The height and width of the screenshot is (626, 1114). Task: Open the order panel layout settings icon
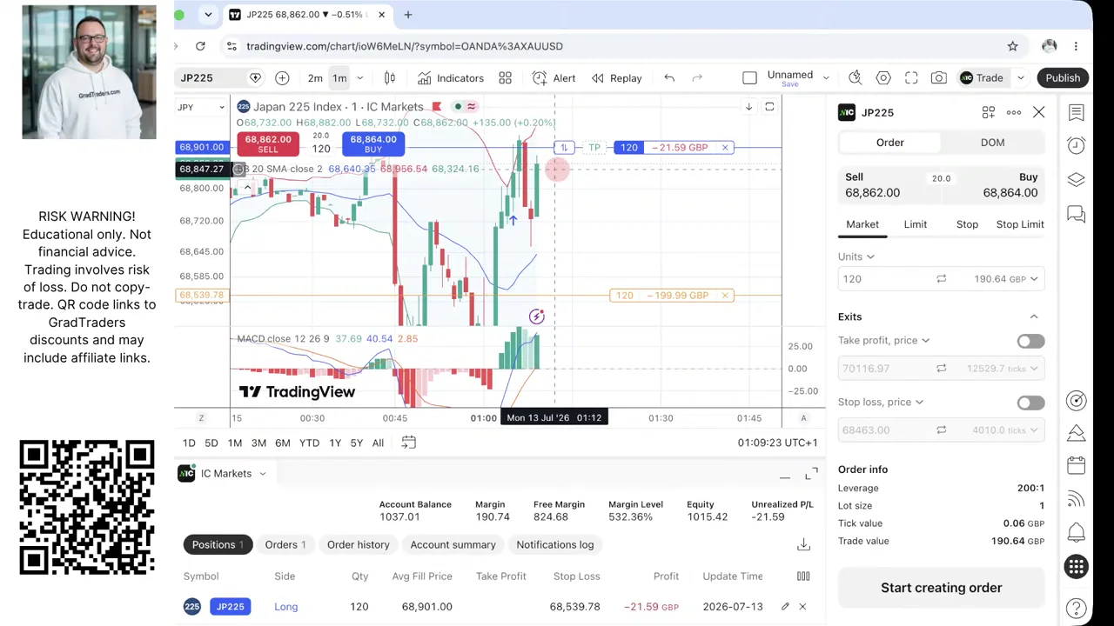[x=989, y=112]
